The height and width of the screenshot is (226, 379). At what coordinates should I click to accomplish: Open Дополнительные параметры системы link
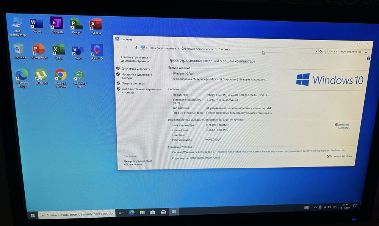pyautogui.click(x=141, y=91)
